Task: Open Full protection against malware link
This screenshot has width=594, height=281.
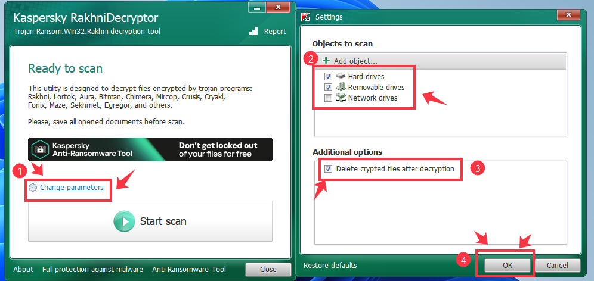Action: pyautogui.click(x=92, y=270)
